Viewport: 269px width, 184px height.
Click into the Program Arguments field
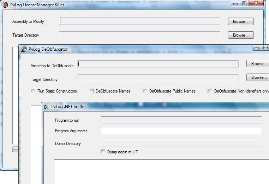181,131
